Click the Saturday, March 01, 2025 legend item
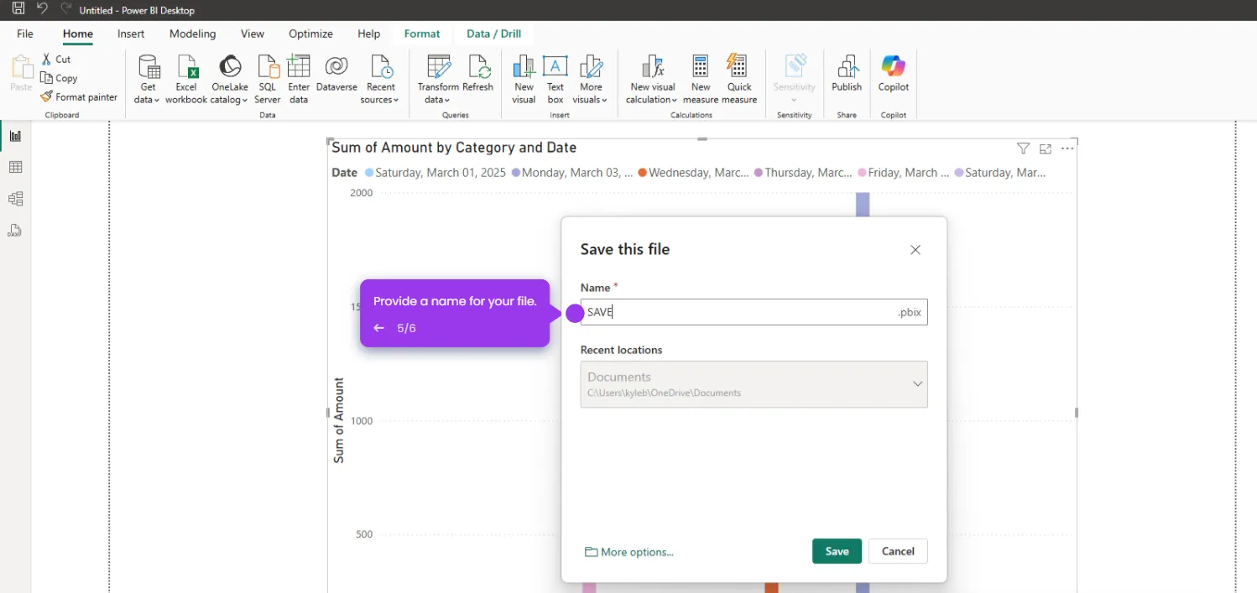Viewport: 1257px width, 593px height. 435,173
